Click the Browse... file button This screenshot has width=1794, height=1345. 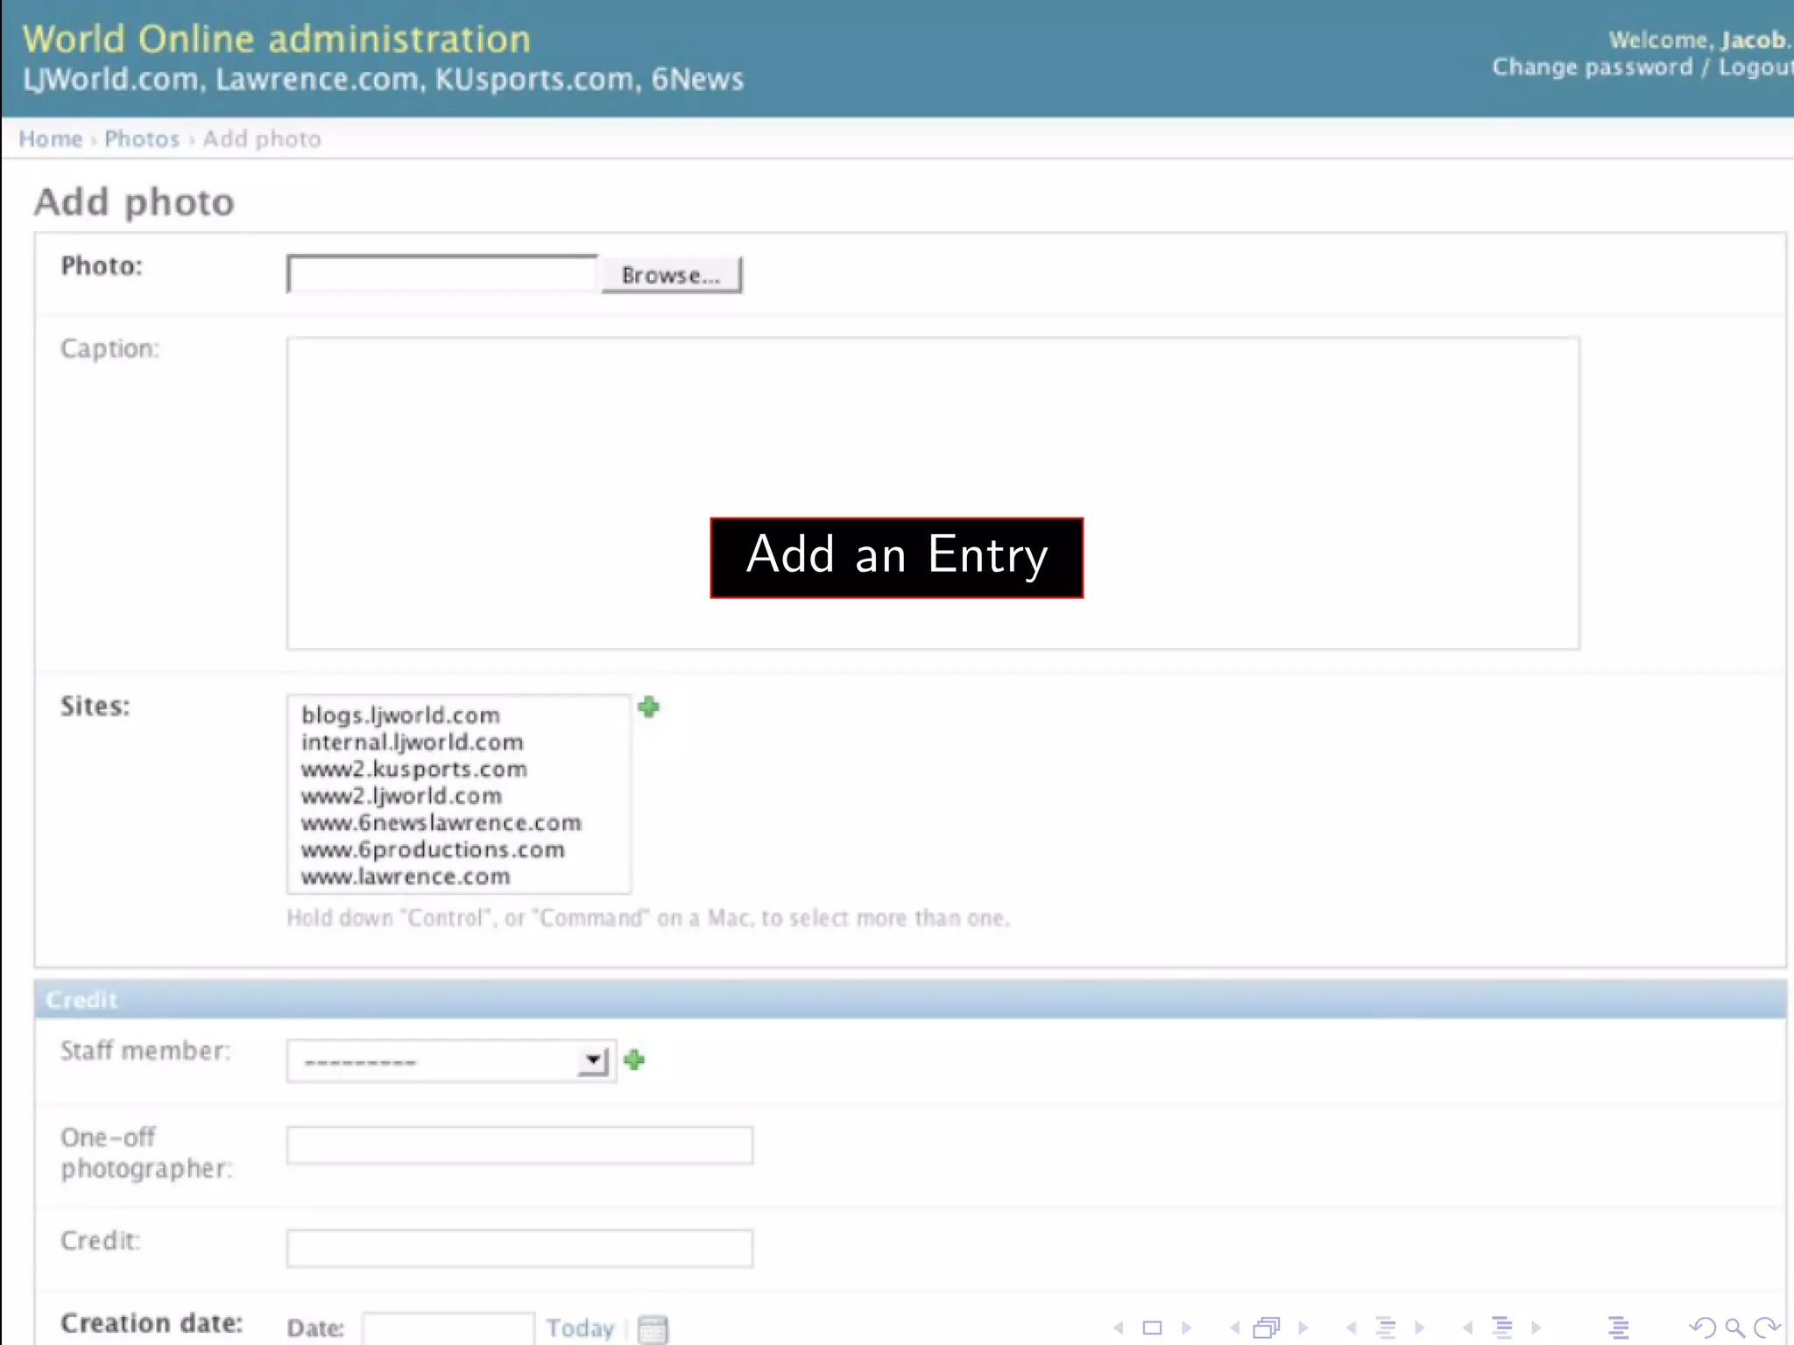point(671,275)
